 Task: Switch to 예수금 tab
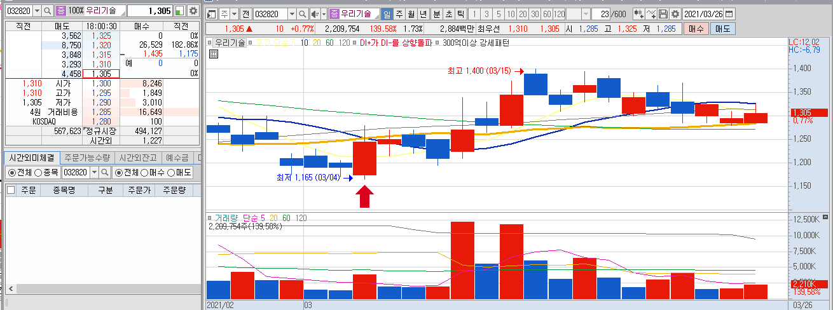[x=177, y=158]
